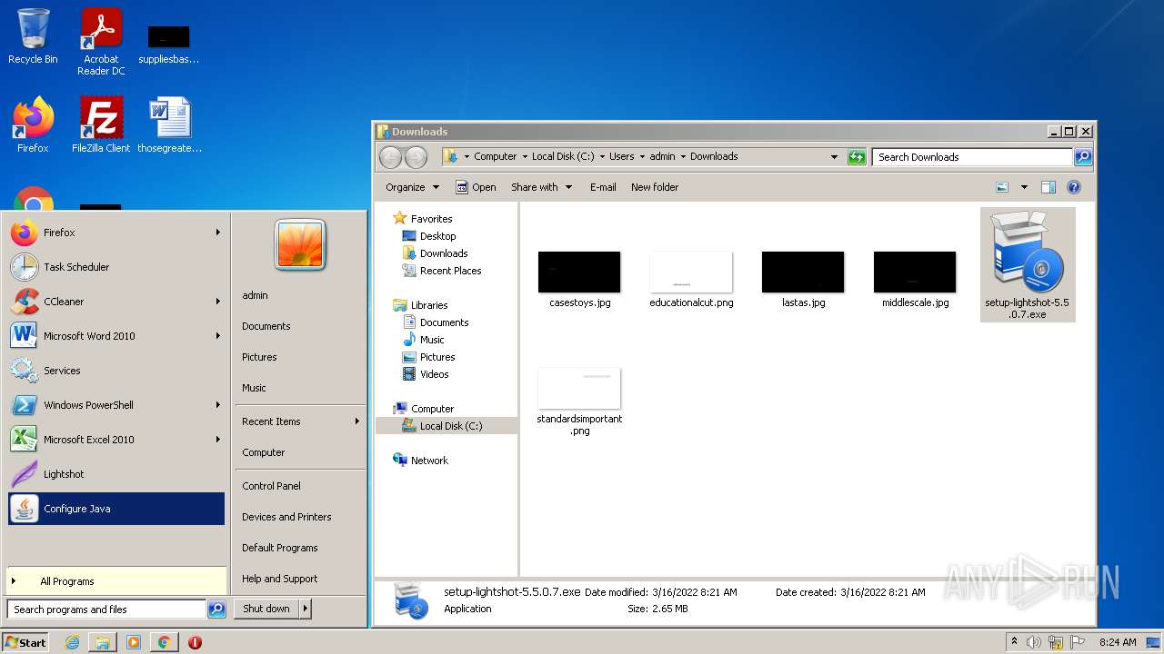Image resolution: width=1164 pixels, height=654 pixels.
Task: Open Default Programs from Start menu
Action: 280,548
